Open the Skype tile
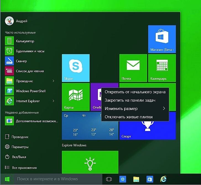The height and width of the screenshot is (185, 201). [x=76, y=68]
